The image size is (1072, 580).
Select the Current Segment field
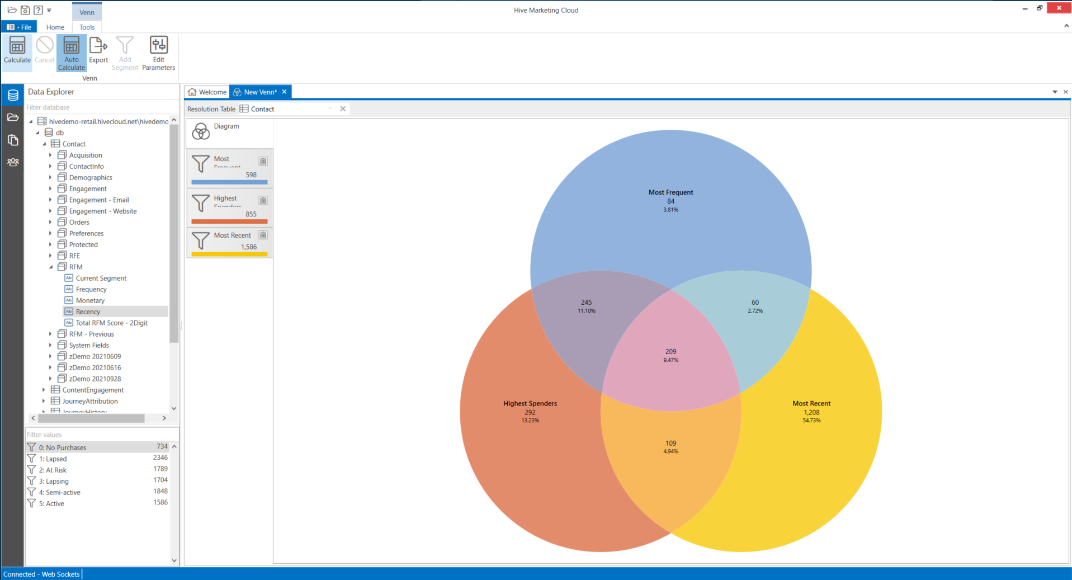pos(101,278)
